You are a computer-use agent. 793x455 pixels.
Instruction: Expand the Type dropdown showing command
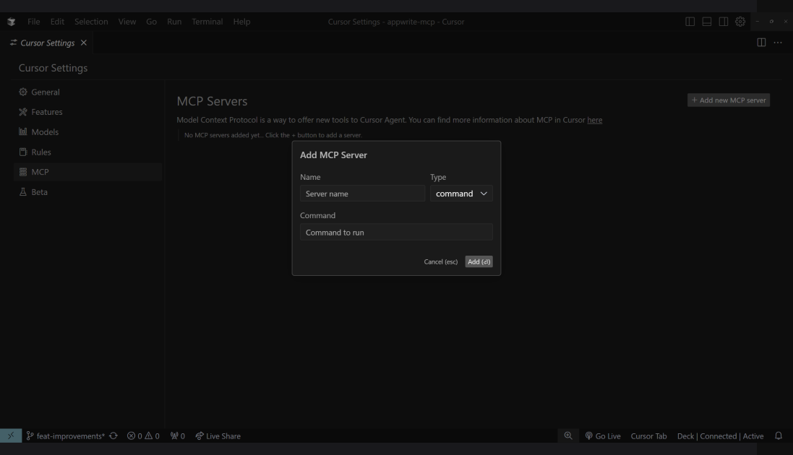(x=461, y=194)
